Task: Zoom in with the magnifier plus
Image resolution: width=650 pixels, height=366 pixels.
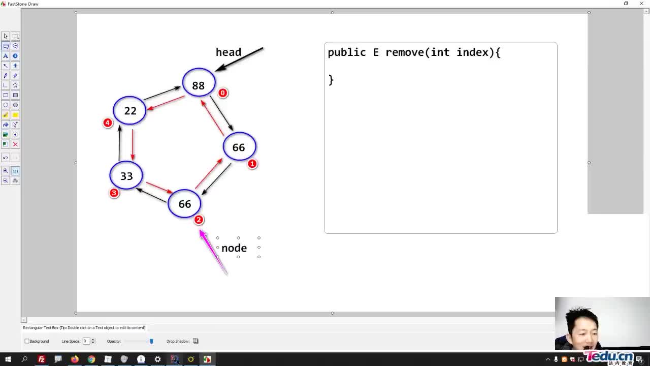Action: 6,171
